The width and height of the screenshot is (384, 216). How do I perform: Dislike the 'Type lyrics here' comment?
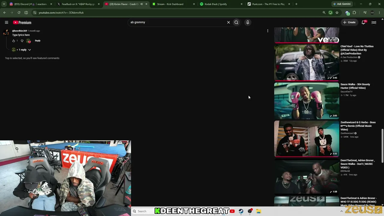coord(22,41)
